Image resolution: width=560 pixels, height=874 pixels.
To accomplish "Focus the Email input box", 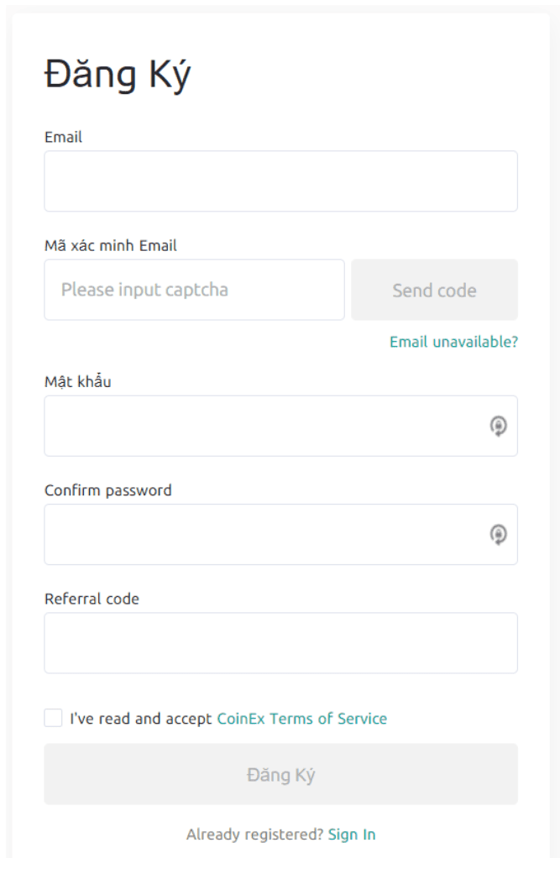I will click(x=280, y=181).
